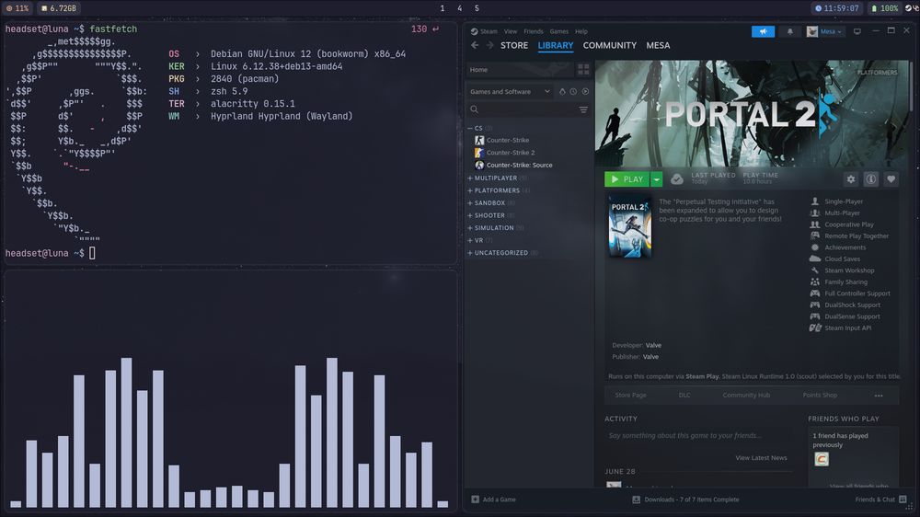The image size is (920, 517).
Task: Click the Steam Input API icon
Action: coord(815,328)
